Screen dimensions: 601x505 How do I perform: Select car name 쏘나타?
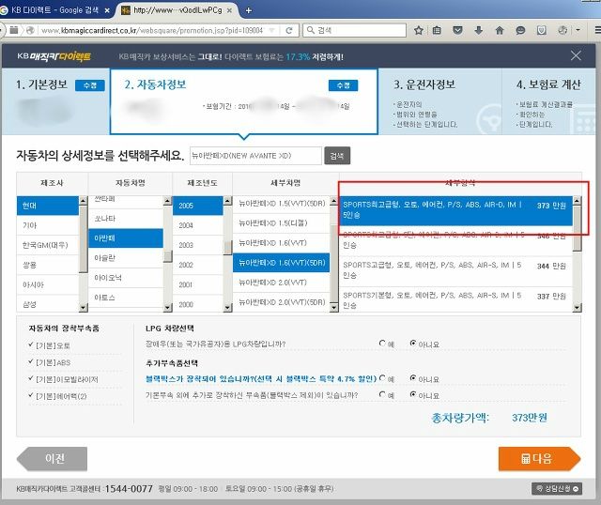(x=126, y=219)
